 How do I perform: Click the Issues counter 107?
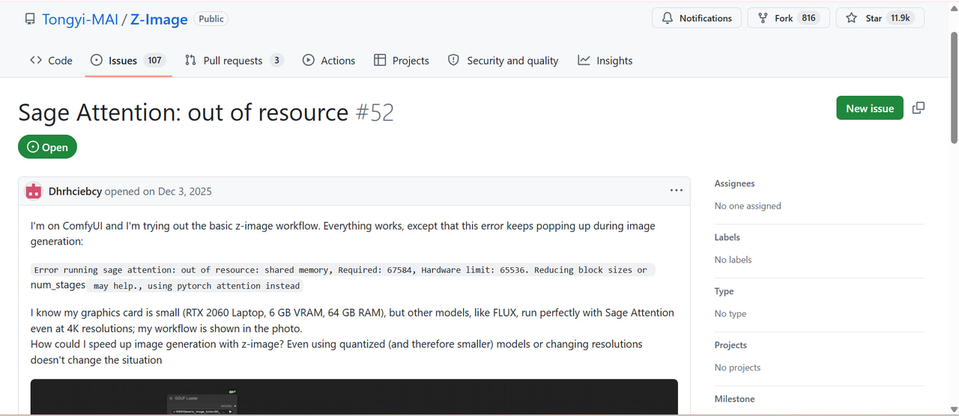154,61
